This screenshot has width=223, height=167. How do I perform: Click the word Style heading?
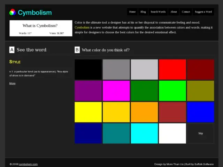[x=15, y=62]
